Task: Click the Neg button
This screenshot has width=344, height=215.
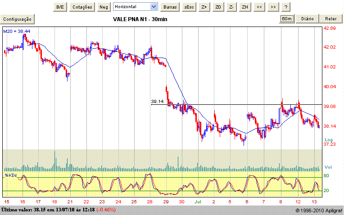Action: (104, 7)
